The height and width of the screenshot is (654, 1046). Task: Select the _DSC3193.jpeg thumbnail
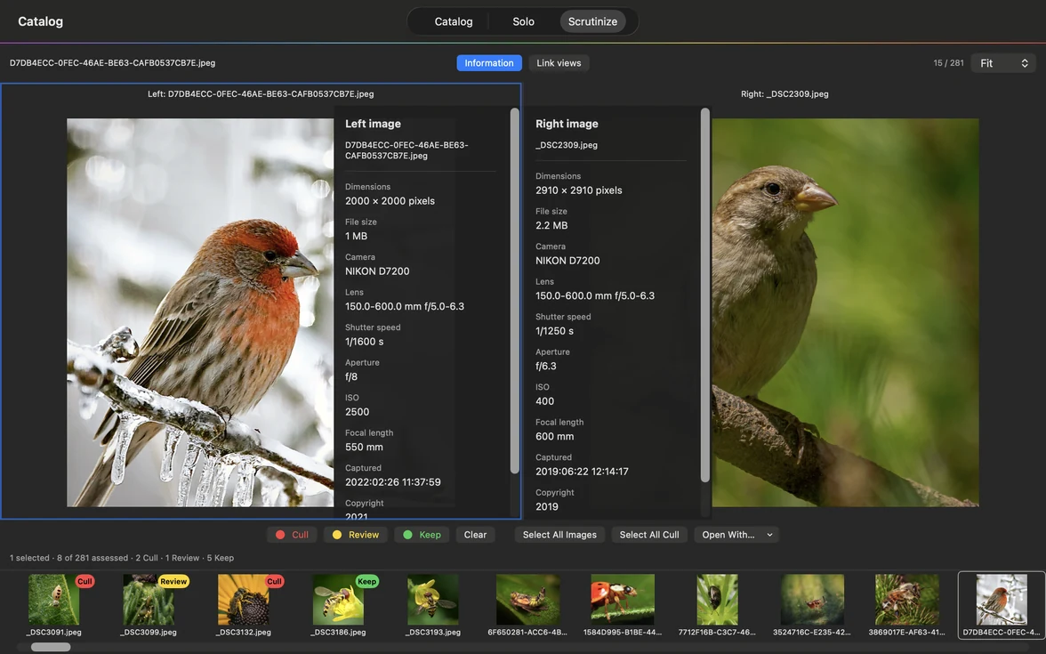point(433,600)
